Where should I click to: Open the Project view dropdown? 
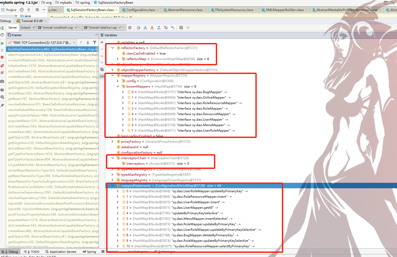[x=9, y=10]
